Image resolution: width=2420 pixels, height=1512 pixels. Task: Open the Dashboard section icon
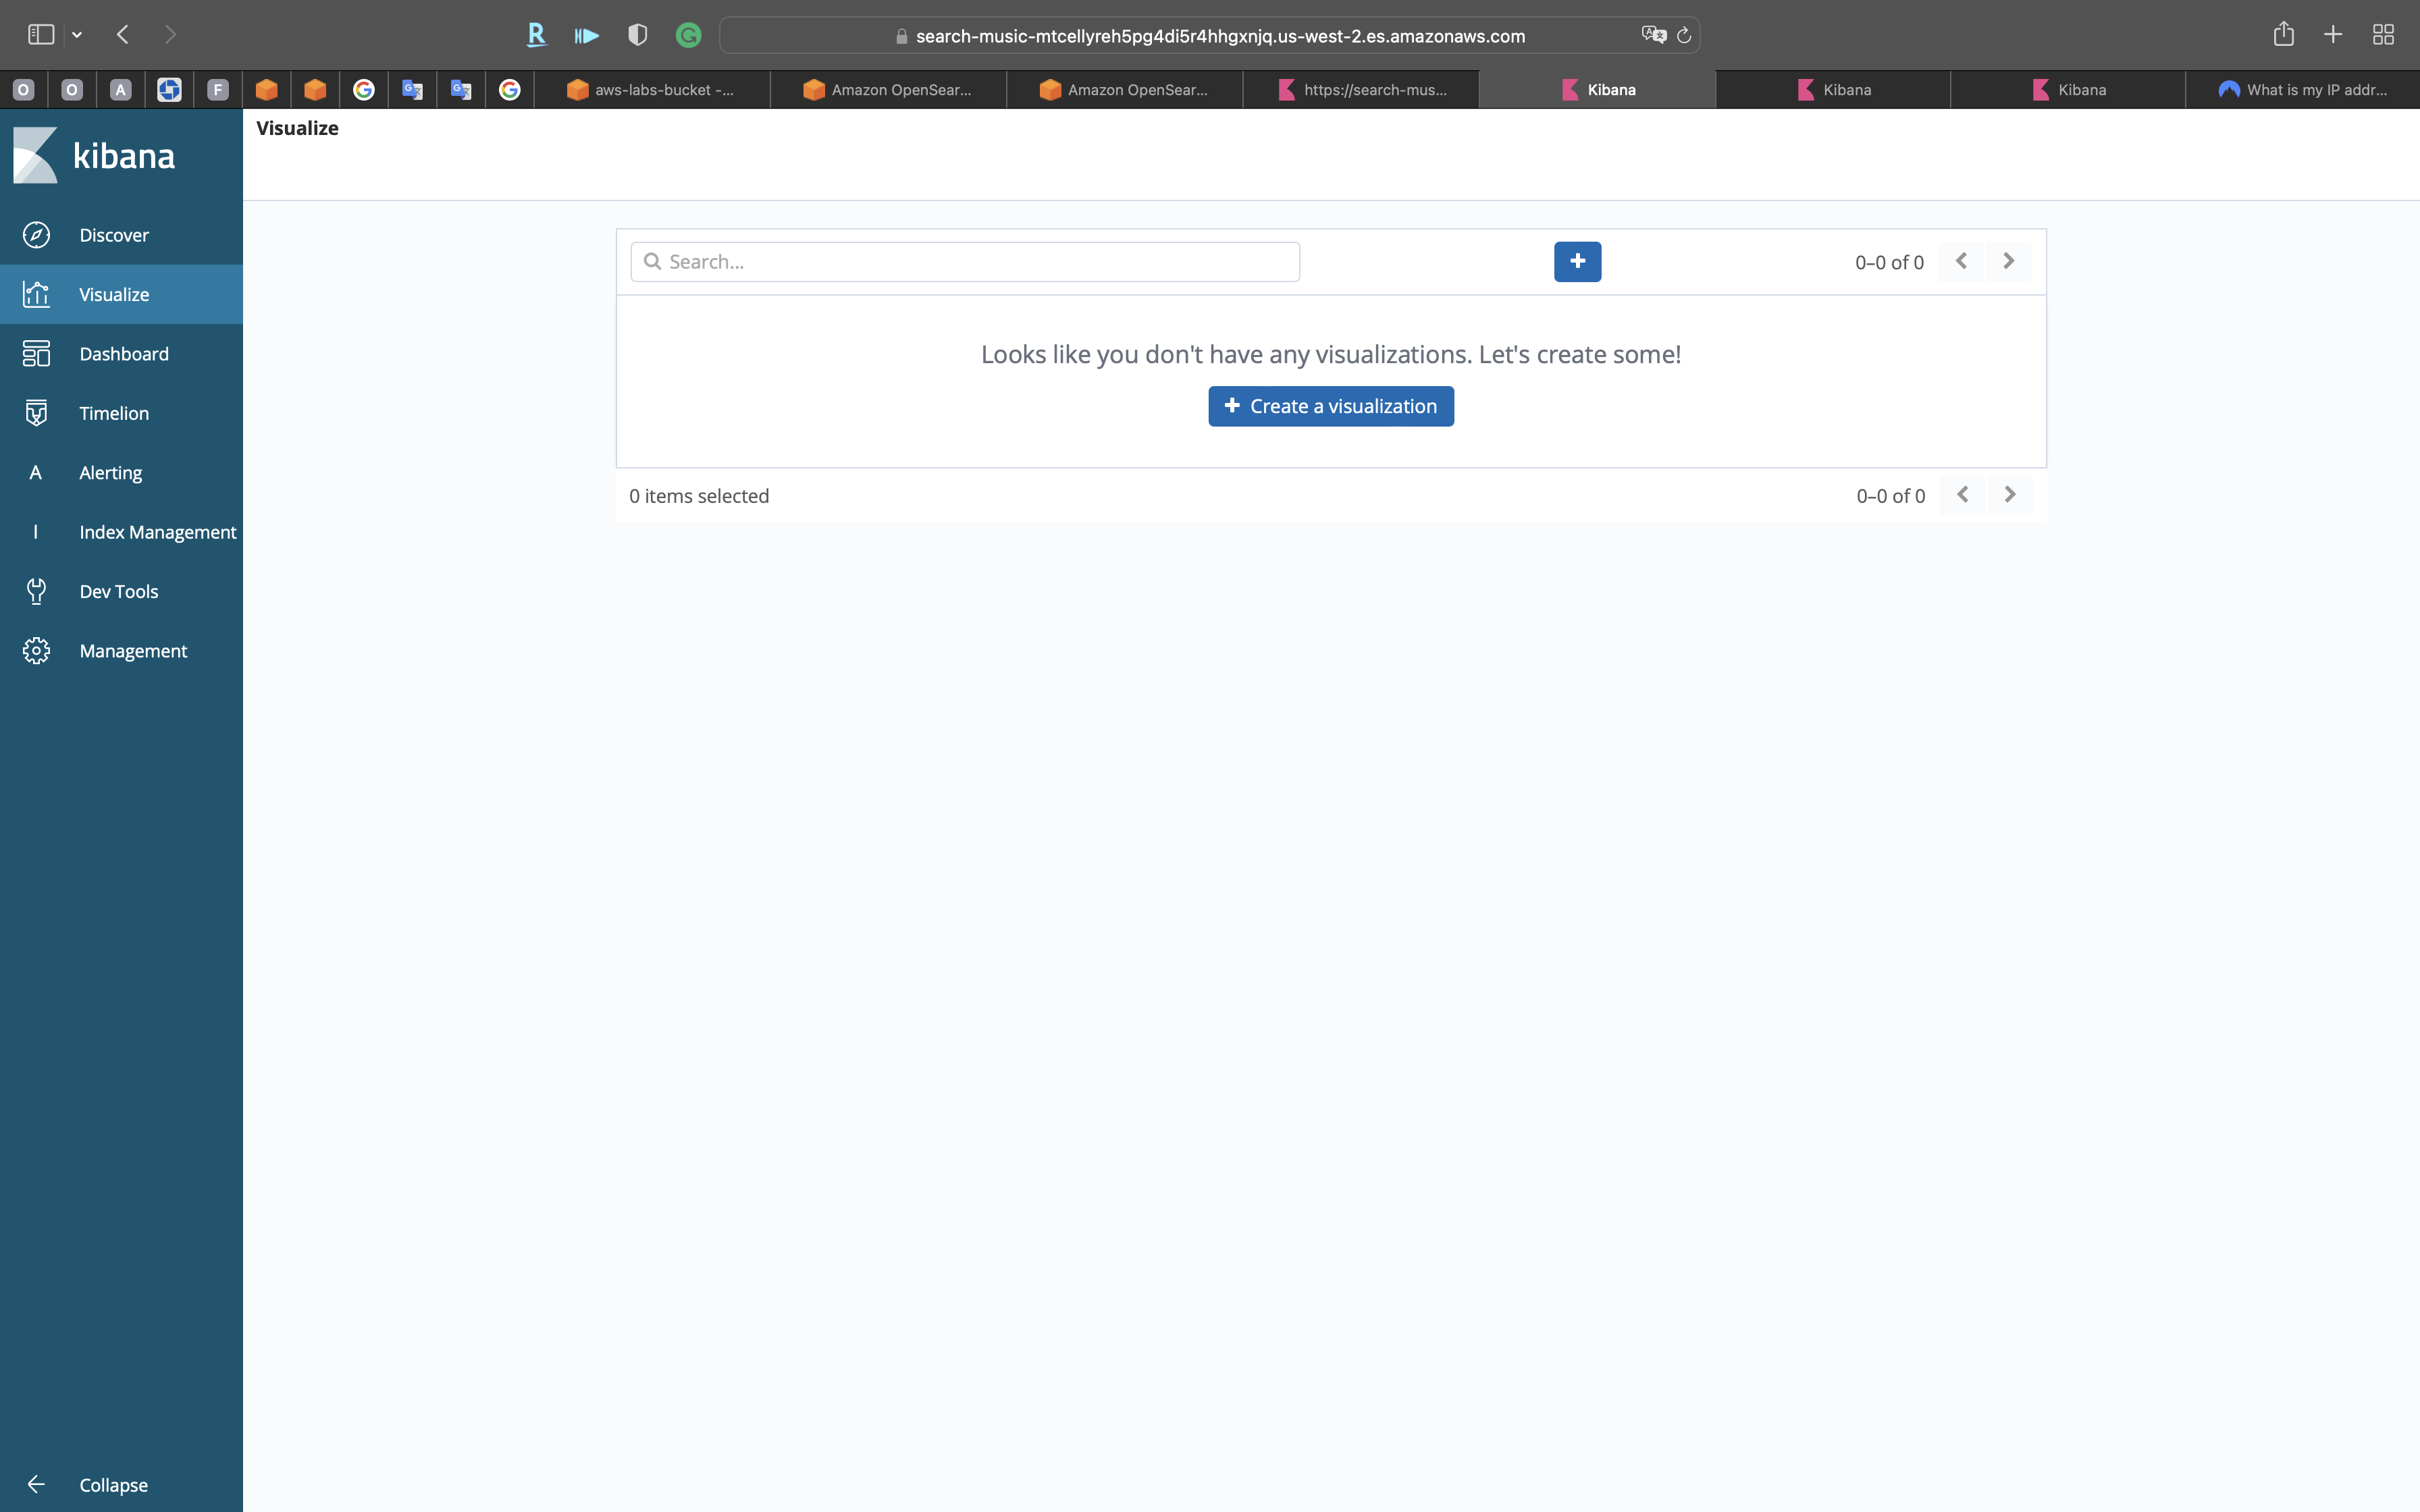tap(36, 354)
